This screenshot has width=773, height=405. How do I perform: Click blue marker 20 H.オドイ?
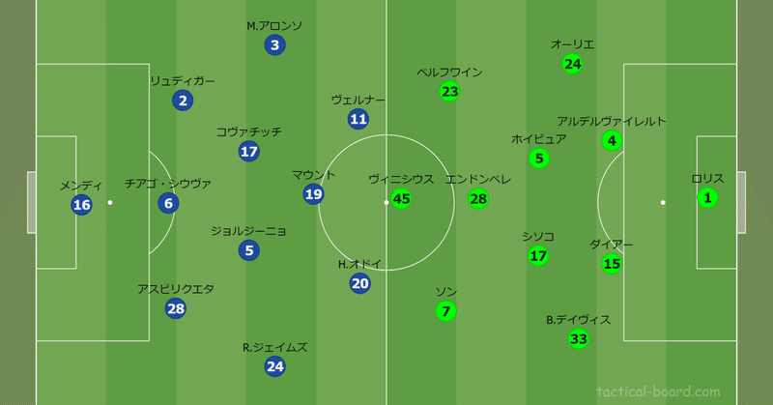point(359,283)
